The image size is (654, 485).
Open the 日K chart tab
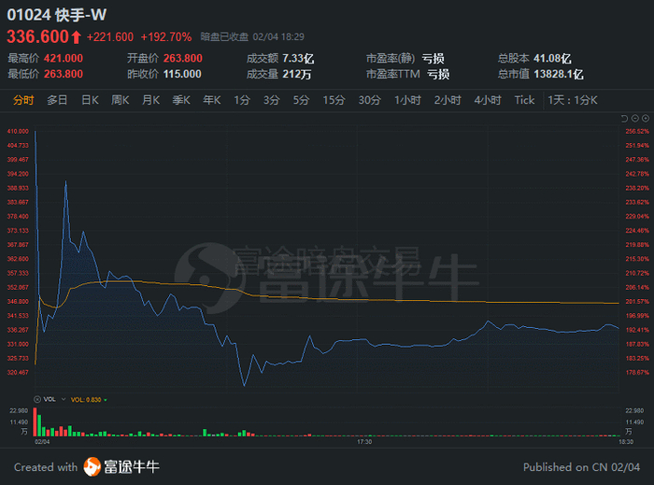(90, 100)
